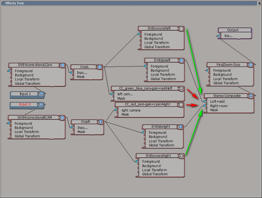
Task: Click the DVEovrundrright node output circle
Action: [181, 156]
